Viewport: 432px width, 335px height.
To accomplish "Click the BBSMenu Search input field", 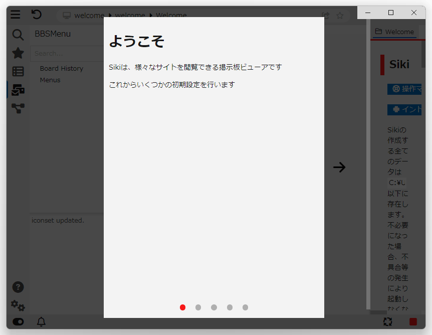I will (x=67, y=54).
